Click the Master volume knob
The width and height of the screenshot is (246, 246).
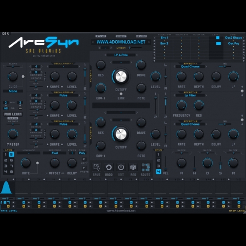pyautogui.click(x=13, y=134)
